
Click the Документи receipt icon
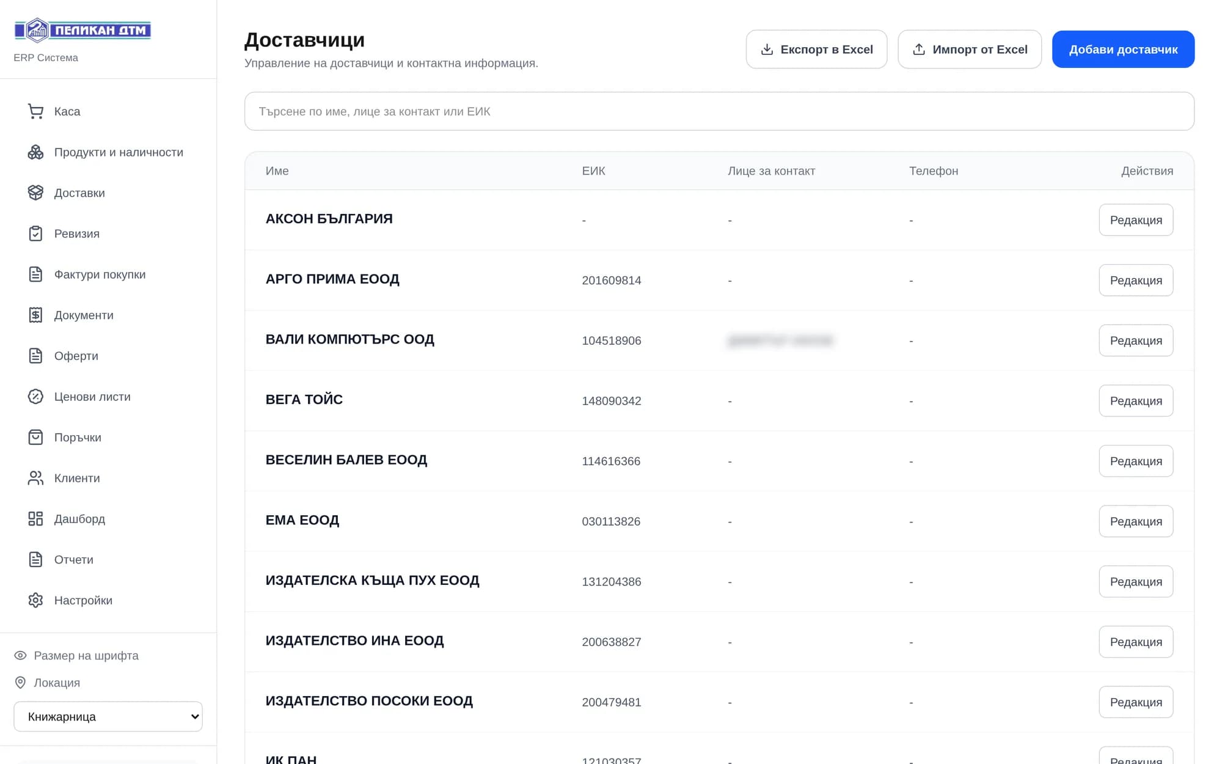(x=35, y=315)
